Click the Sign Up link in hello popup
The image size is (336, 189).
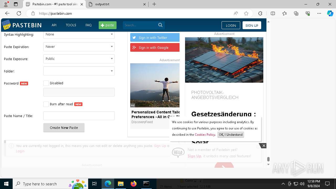point(195,156)
